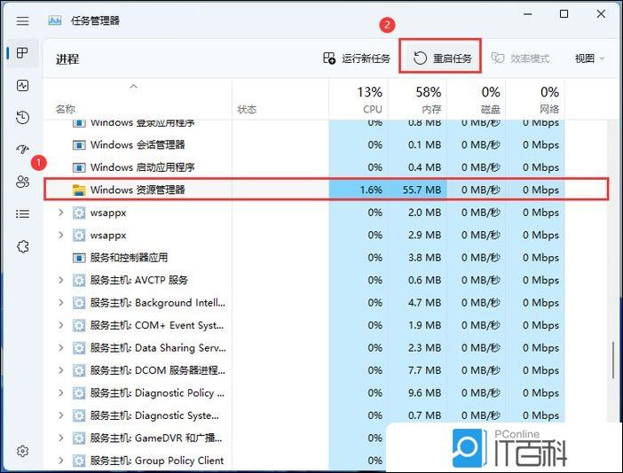Click gear icon beside Background Intell...
Screen dimensions: 623x473
(79, 303)
